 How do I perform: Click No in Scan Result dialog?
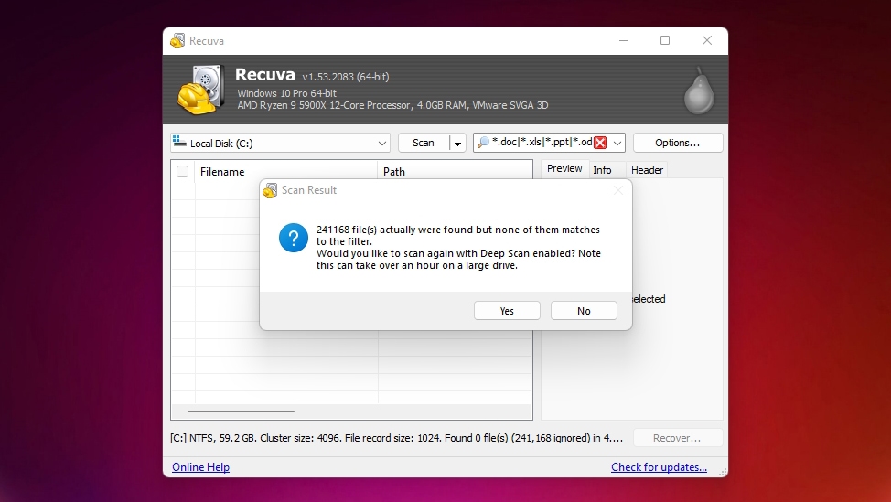(x=584, y=311)
